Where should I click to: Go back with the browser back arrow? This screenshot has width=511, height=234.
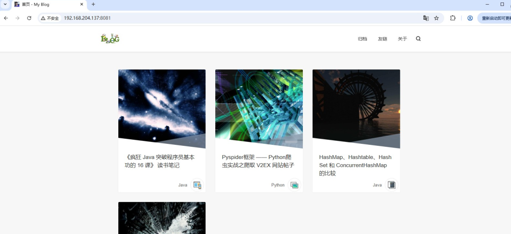tap(6, 18)
